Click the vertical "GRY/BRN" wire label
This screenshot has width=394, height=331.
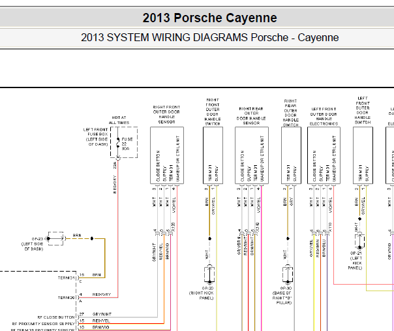239,245
